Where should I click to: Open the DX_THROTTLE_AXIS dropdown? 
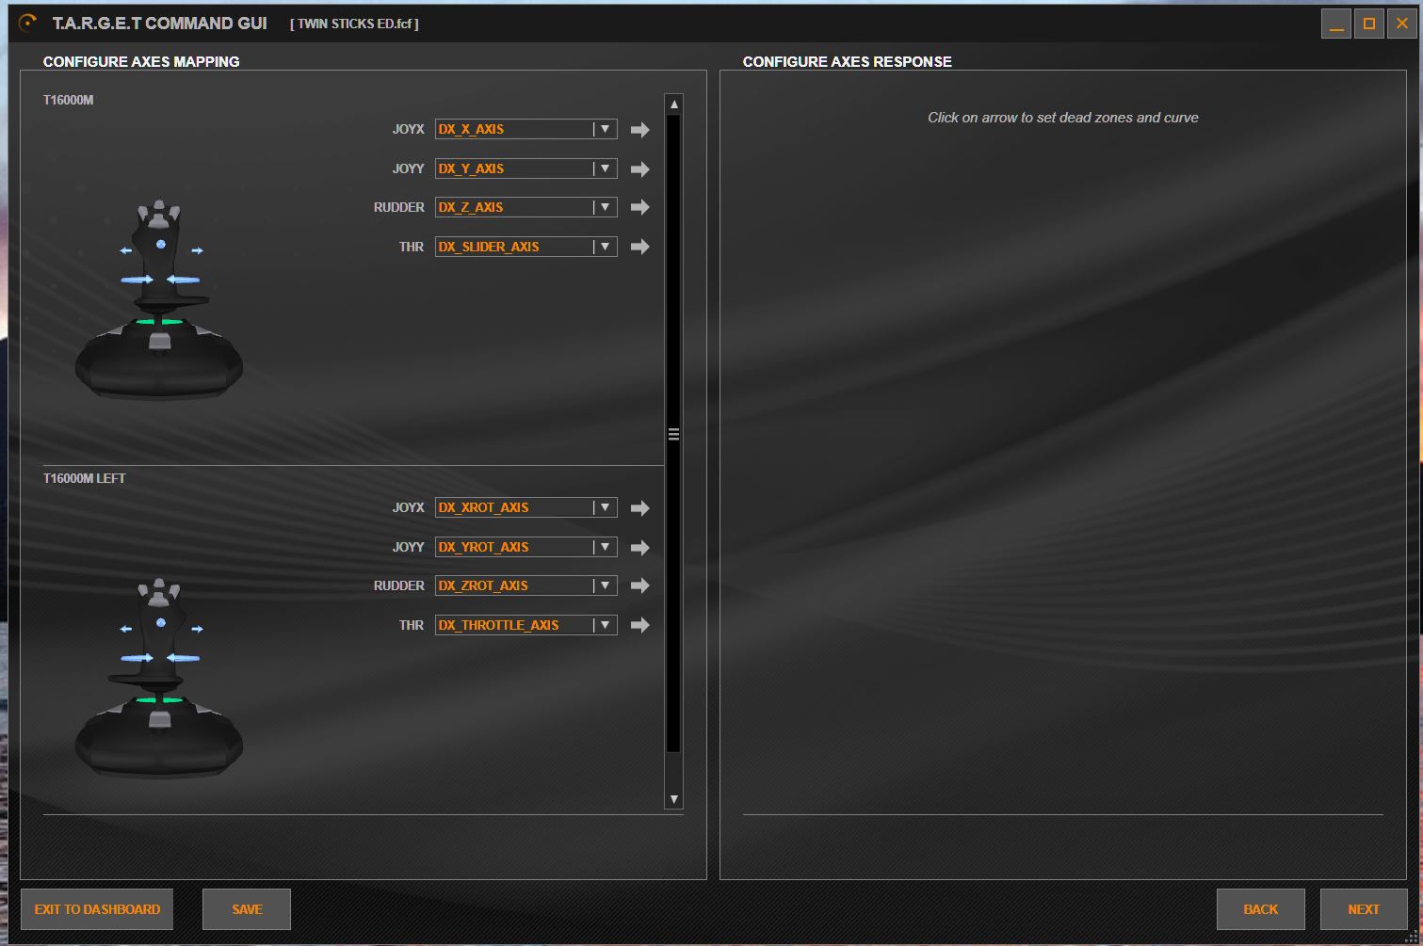click(x=526, y=625)
